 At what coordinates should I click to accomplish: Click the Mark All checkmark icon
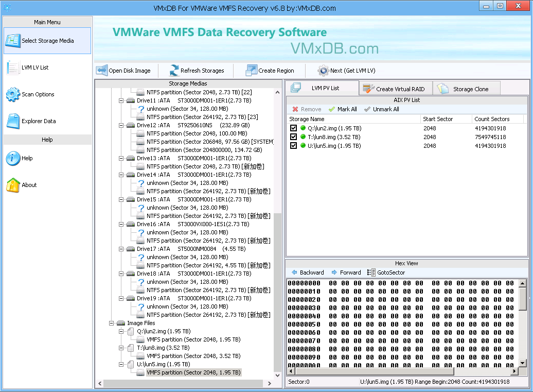pos(332,109)
